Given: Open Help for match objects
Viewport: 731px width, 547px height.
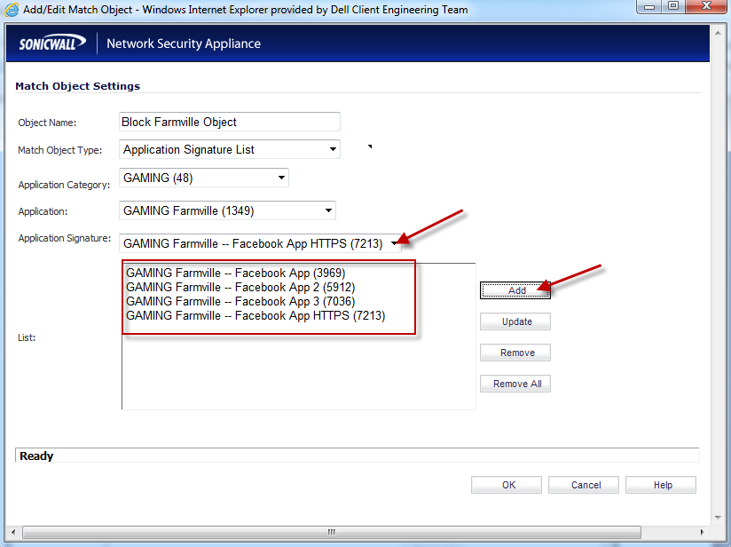Looking at the screenshot, I should coord(661,485).
